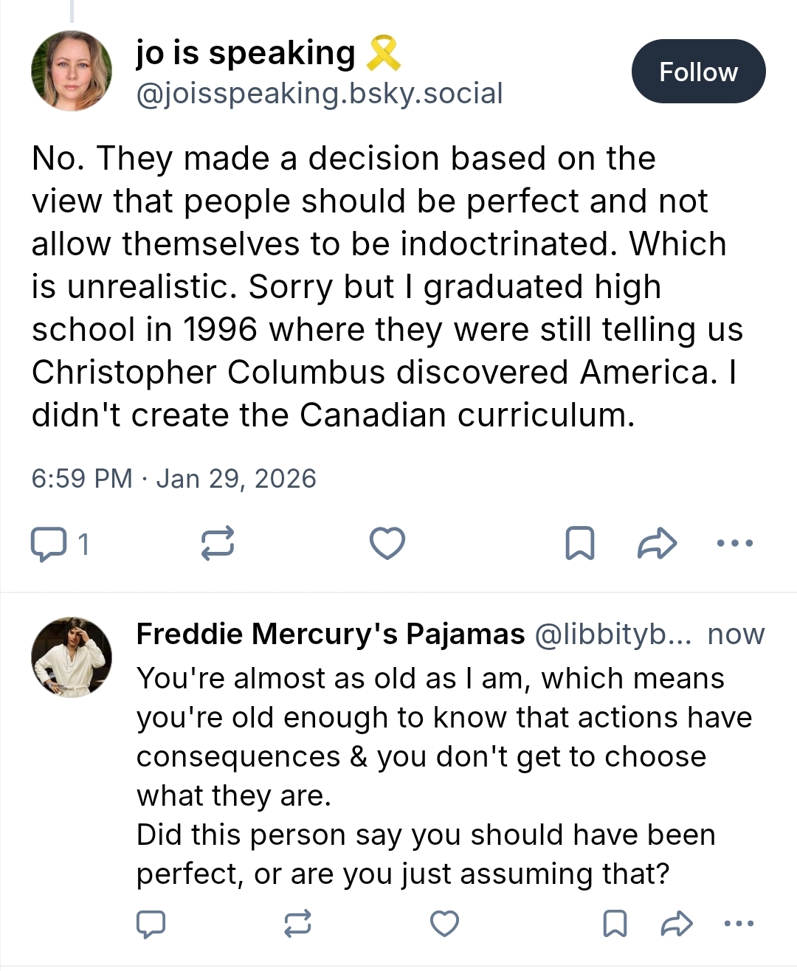Repost Freddie Mercury's Pajamas reply
Viewport: 797px width, 971px height.
[x=298, y=924]
